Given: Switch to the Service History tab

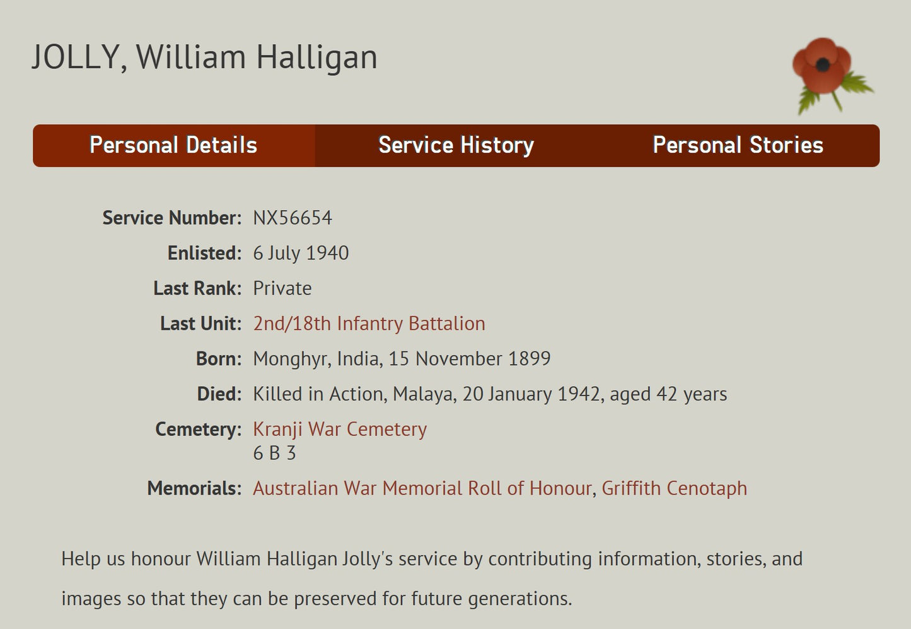Looking at the screenshot, I should [x=455, y=145].
